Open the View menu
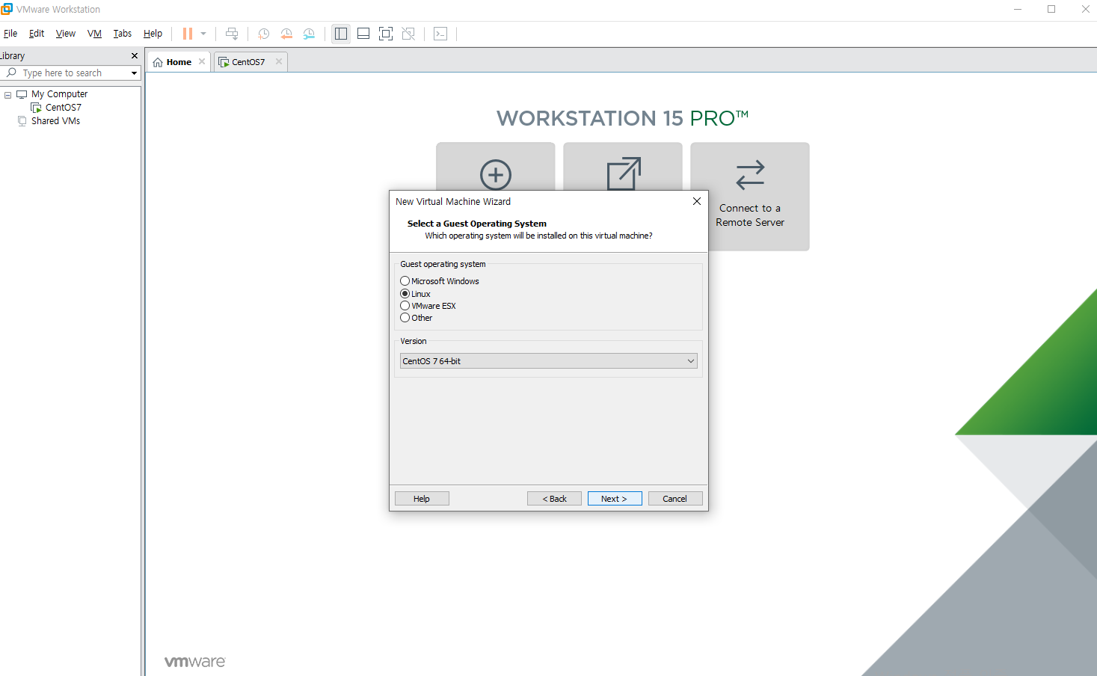The image size is (1097, 676). point(66,34)
